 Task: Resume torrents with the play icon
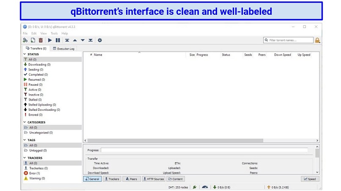click(50, 40)
